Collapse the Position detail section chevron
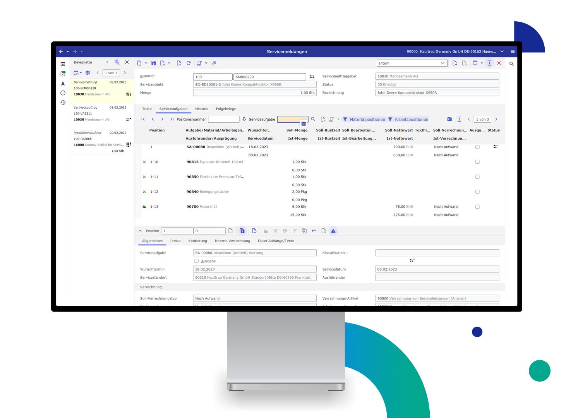The width and height of the screenshot is (573, 418). [140, 231]
